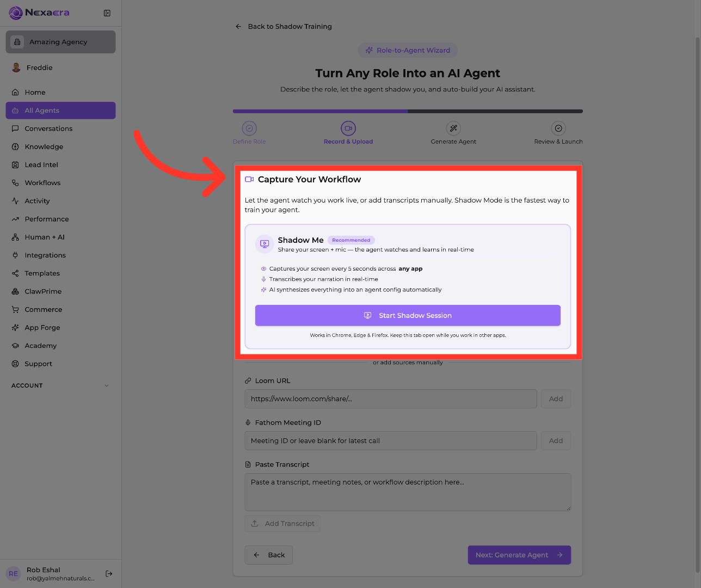701x588 pixels.
Task: Click the Define Role step icon
Action: click(x=249, y=128)
